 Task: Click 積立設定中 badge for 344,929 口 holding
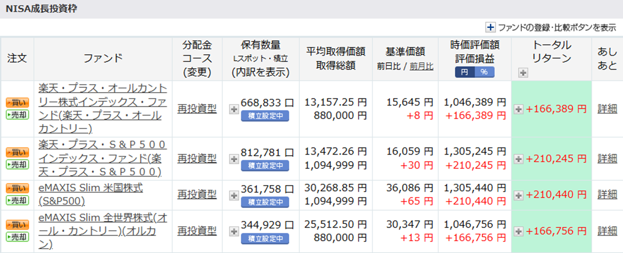265,239
